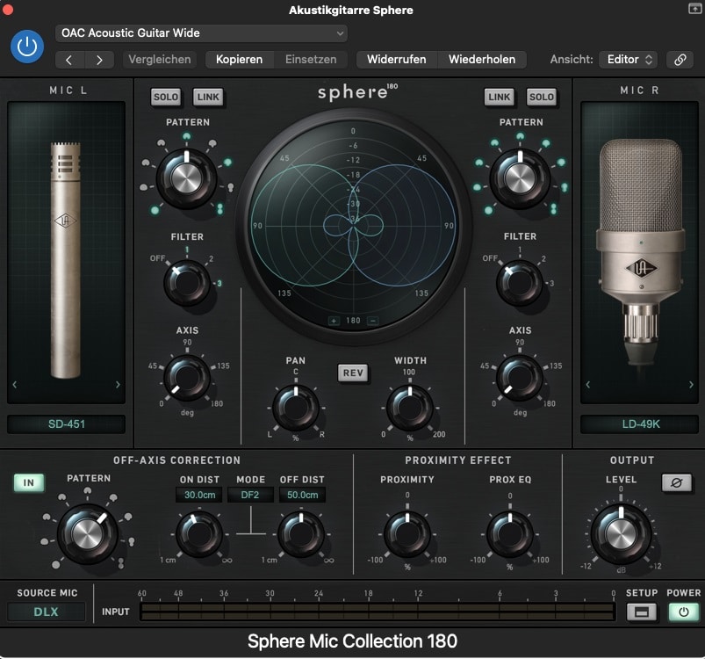Click the output LEVEL knob
The image size is (705, 659).
point(621,534)
